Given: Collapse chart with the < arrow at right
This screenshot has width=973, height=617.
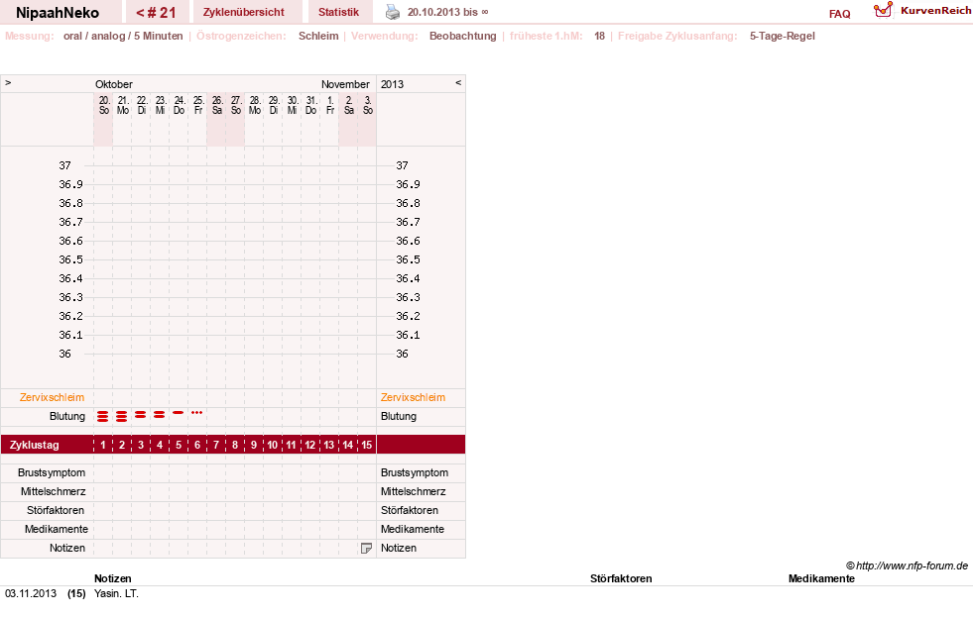Looking at the screenshot, I should pyautogui.click(x=458, y=83).
